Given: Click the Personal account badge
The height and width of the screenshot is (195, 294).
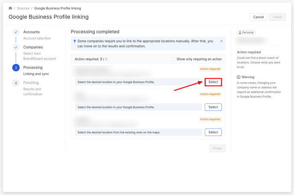Looking at the screenshot, I should pyautogui.click(x=246, y=32).
